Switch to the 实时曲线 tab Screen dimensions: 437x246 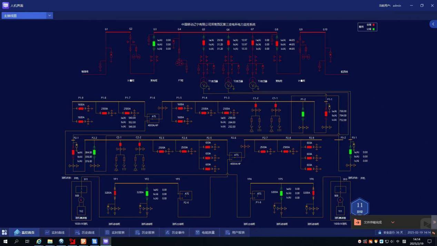pyautogui.click(x=54, y=233)
